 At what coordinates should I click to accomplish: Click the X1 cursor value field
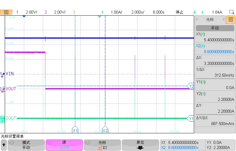click(215, 37)
